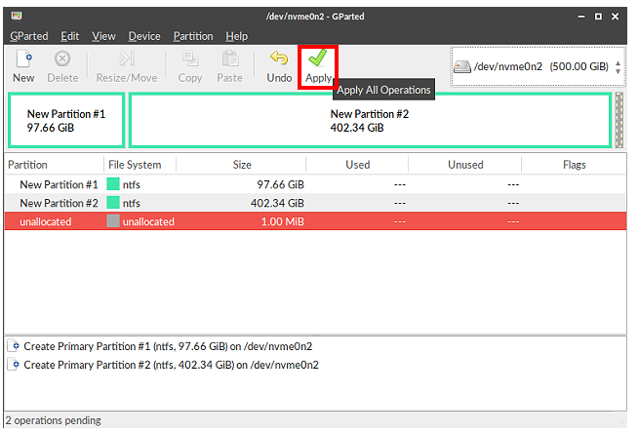Minimize the GParted window
This screenshot has height=433, width=639.
581,17
